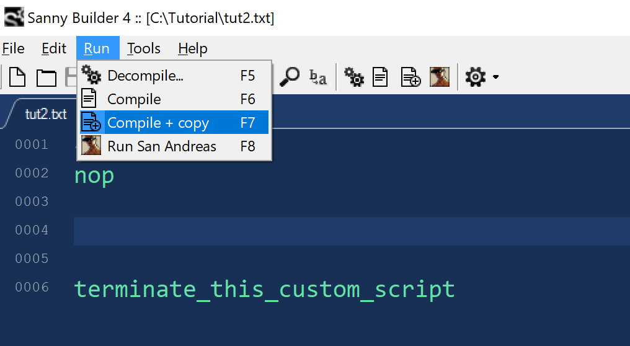Click line number 0001 in gutter
The height and width of the screenshot is (346, 630).
point(32,144)
